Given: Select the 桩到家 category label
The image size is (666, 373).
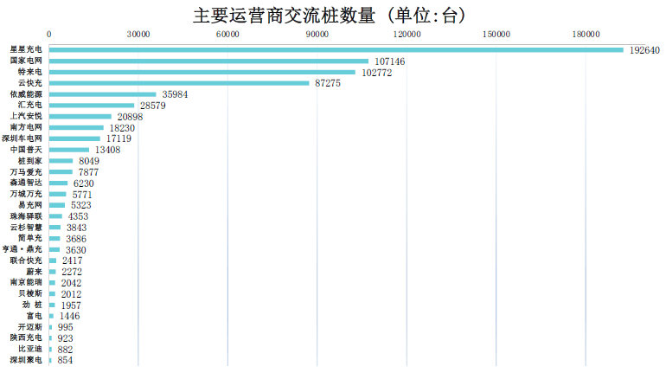Looking at the screenshot, I should point(30,161).
